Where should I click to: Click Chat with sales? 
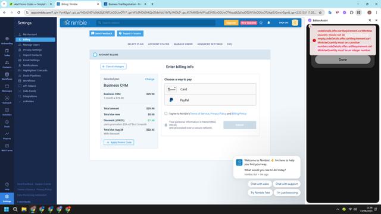pos(260,184)
